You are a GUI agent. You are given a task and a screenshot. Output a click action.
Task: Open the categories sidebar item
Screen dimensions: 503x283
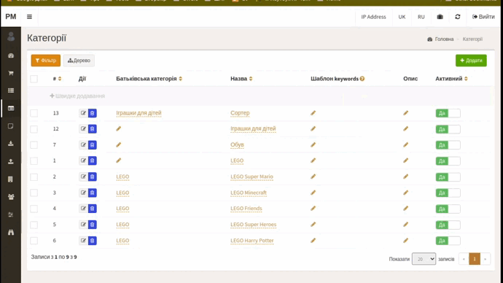(x=11, y=109)
